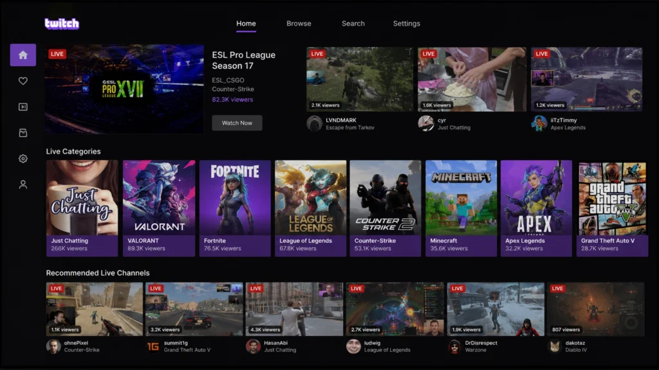The image size is (659, 370).
Task: Click the 89.3K viewers label under VALORANT
Action: click(x=146, y=249)
